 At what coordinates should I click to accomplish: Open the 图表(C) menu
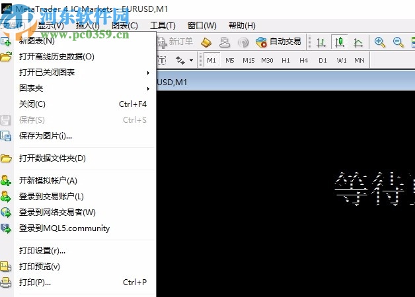click(x=125, y=26)
